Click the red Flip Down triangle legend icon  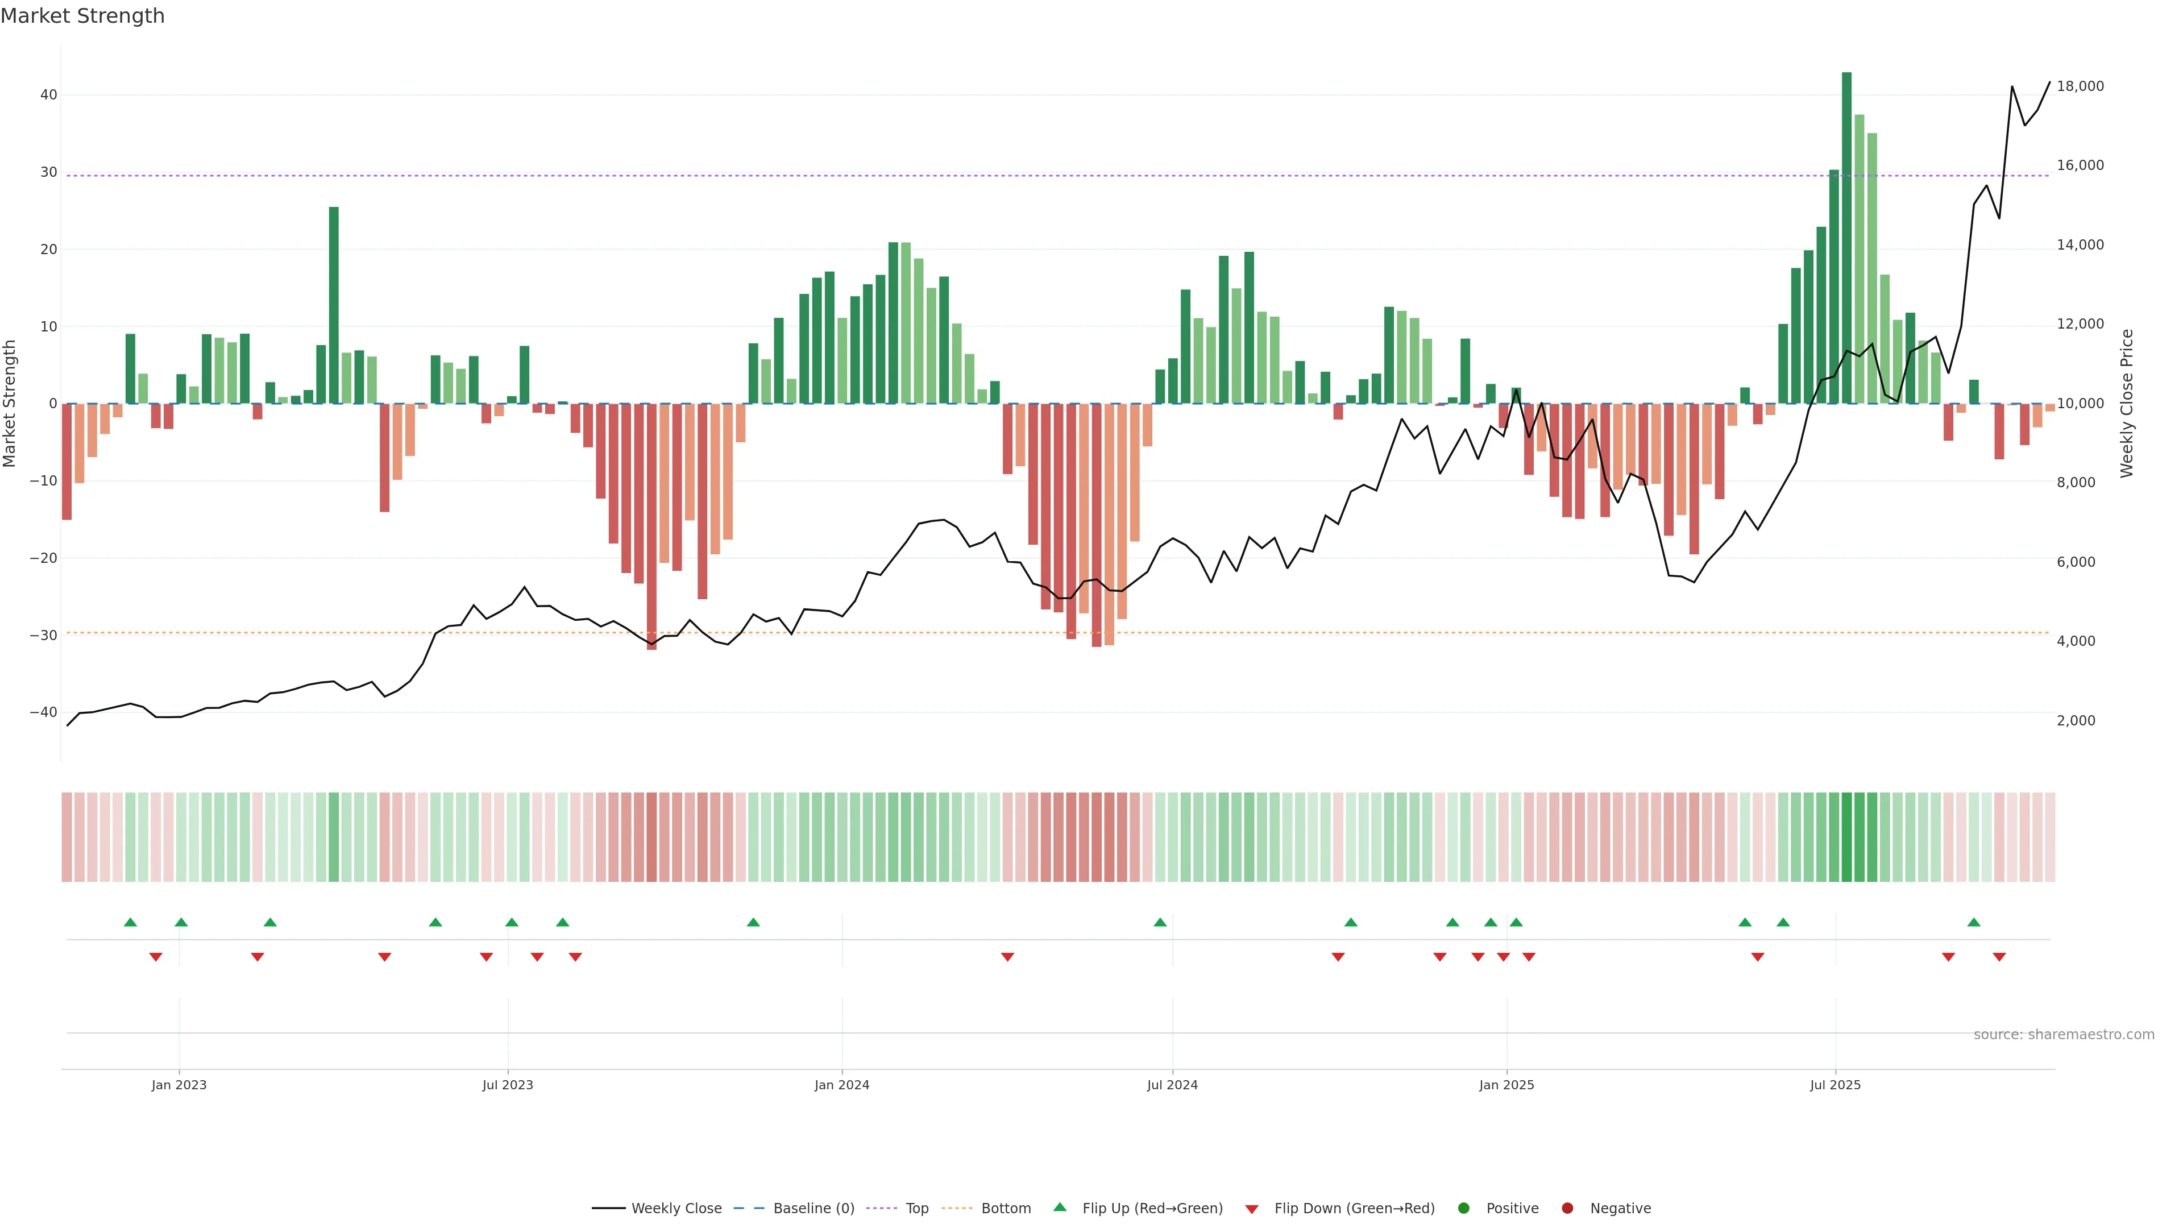pyautogui.click(x=1252, y=1209)
